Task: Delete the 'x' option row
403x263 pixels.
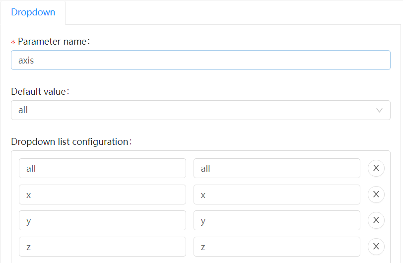Action: click(376, 195)
